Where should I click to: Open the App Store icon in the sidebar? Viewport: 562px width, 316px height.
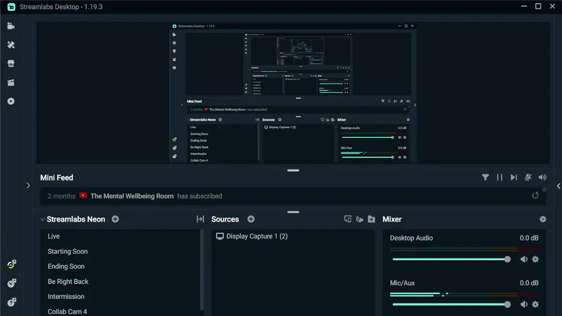[11, 64]
